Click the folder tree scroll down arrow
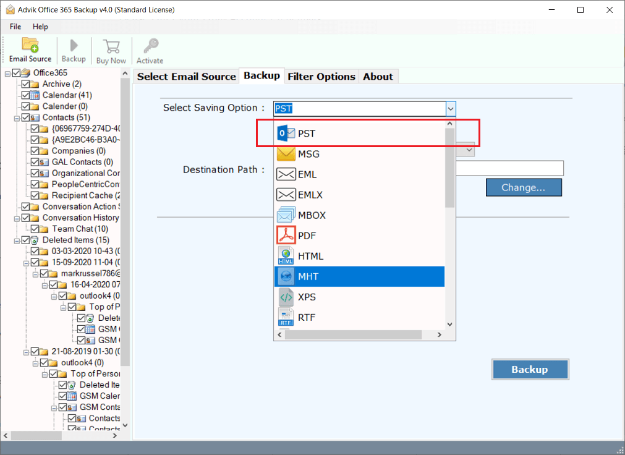Screen dimensions: 625x455 (125, 425)
